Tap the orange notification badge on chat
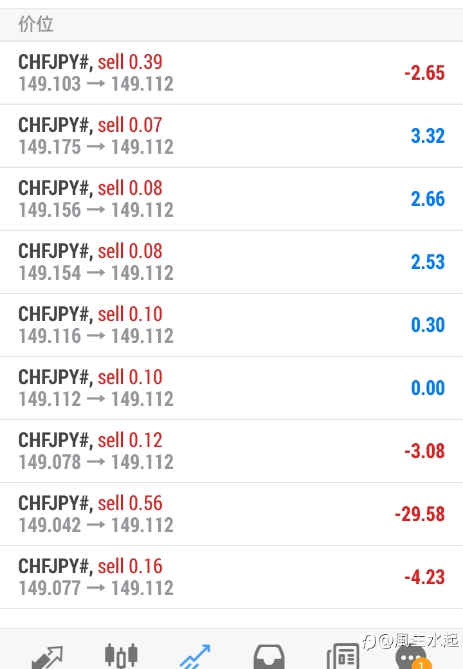This screenshot has height=669, width=463. (421, 664)
